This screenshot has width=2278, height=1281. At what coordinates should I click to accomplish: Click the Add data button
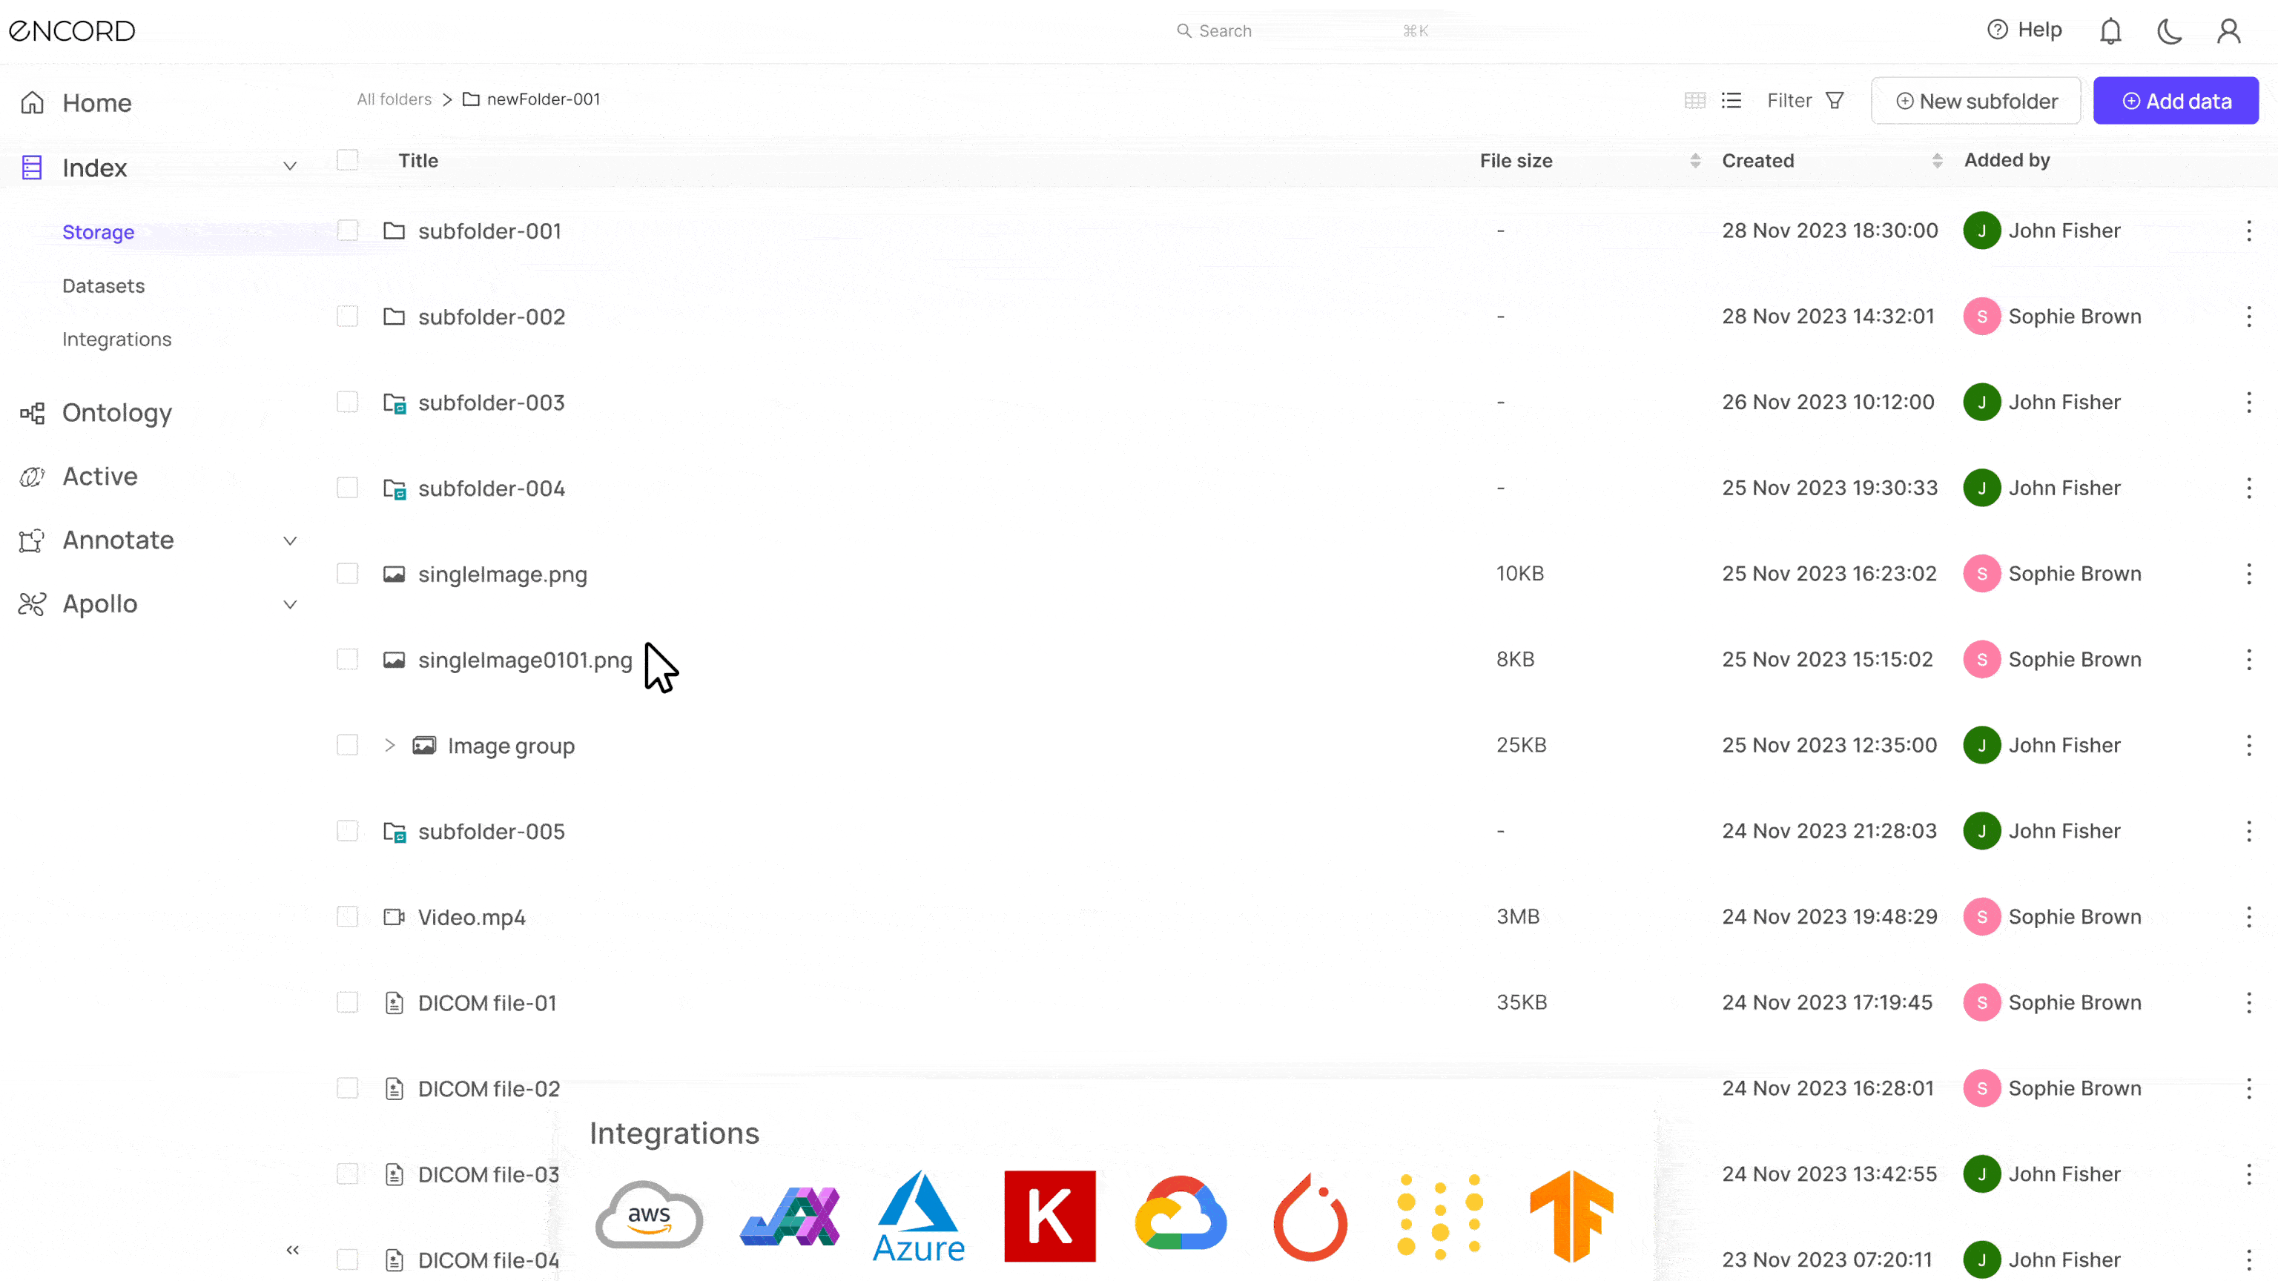pos(2176,100)
